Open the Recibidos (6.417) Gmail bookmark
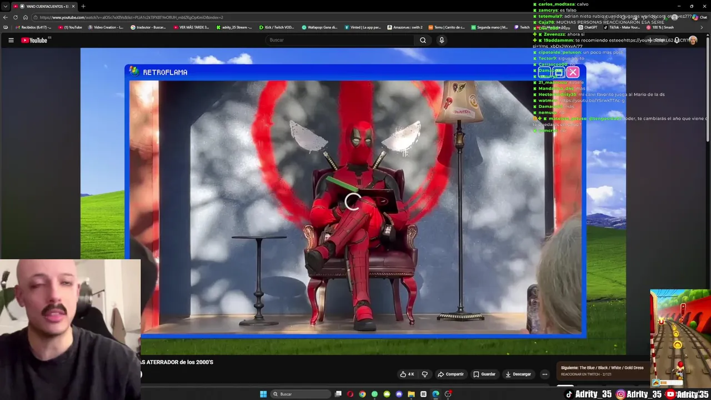This screenshot has height=400, width=711. coord(34,27)
